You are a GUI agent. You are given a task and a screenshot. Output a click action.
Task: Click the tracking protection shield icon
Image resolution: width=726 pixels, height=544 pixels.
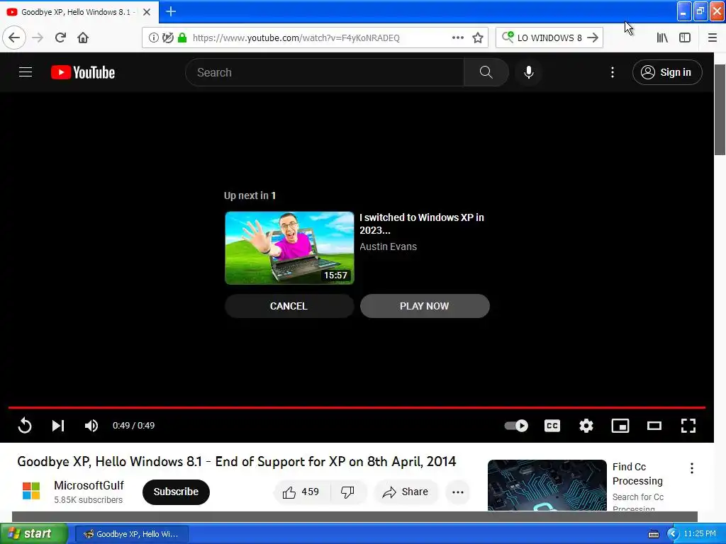coord(167,38)
